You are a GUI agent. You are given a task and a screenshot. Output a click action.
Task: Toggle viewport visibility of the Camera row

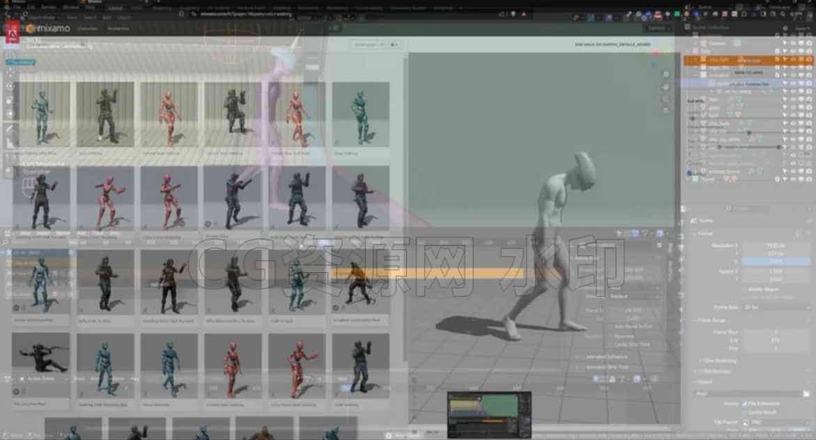[x=794, y=43]
